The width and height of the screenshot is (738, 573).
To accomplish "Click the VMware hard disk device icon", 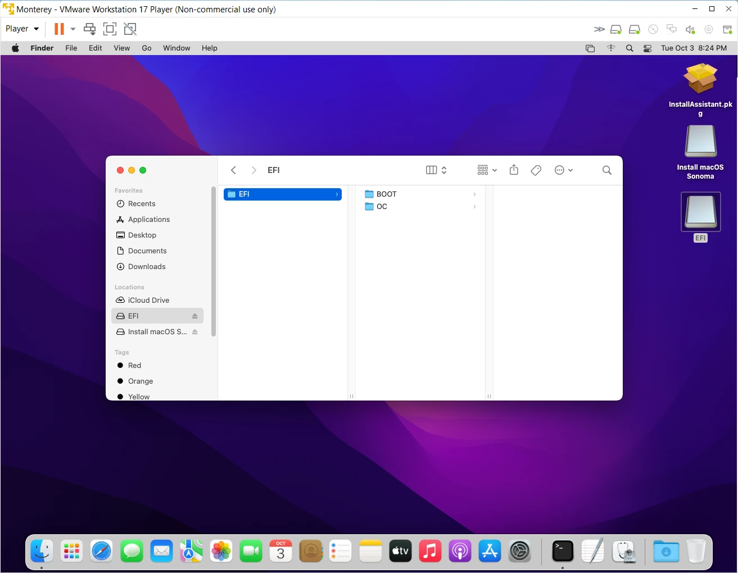I will click(x=615, y=29).
